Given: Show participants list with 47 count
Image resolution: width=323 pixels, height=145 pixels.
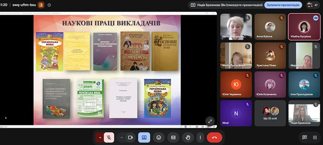Looking at the screenshot, I should (x=313, y=5).
